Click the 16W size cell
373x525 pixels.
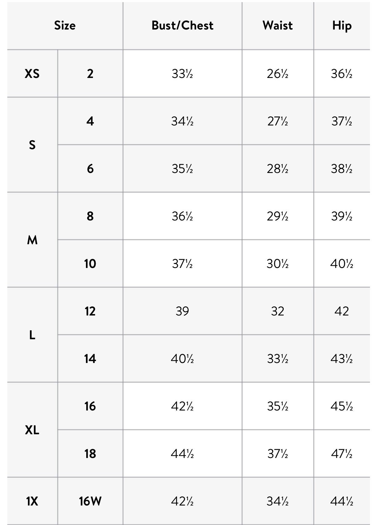click(90, 501)
